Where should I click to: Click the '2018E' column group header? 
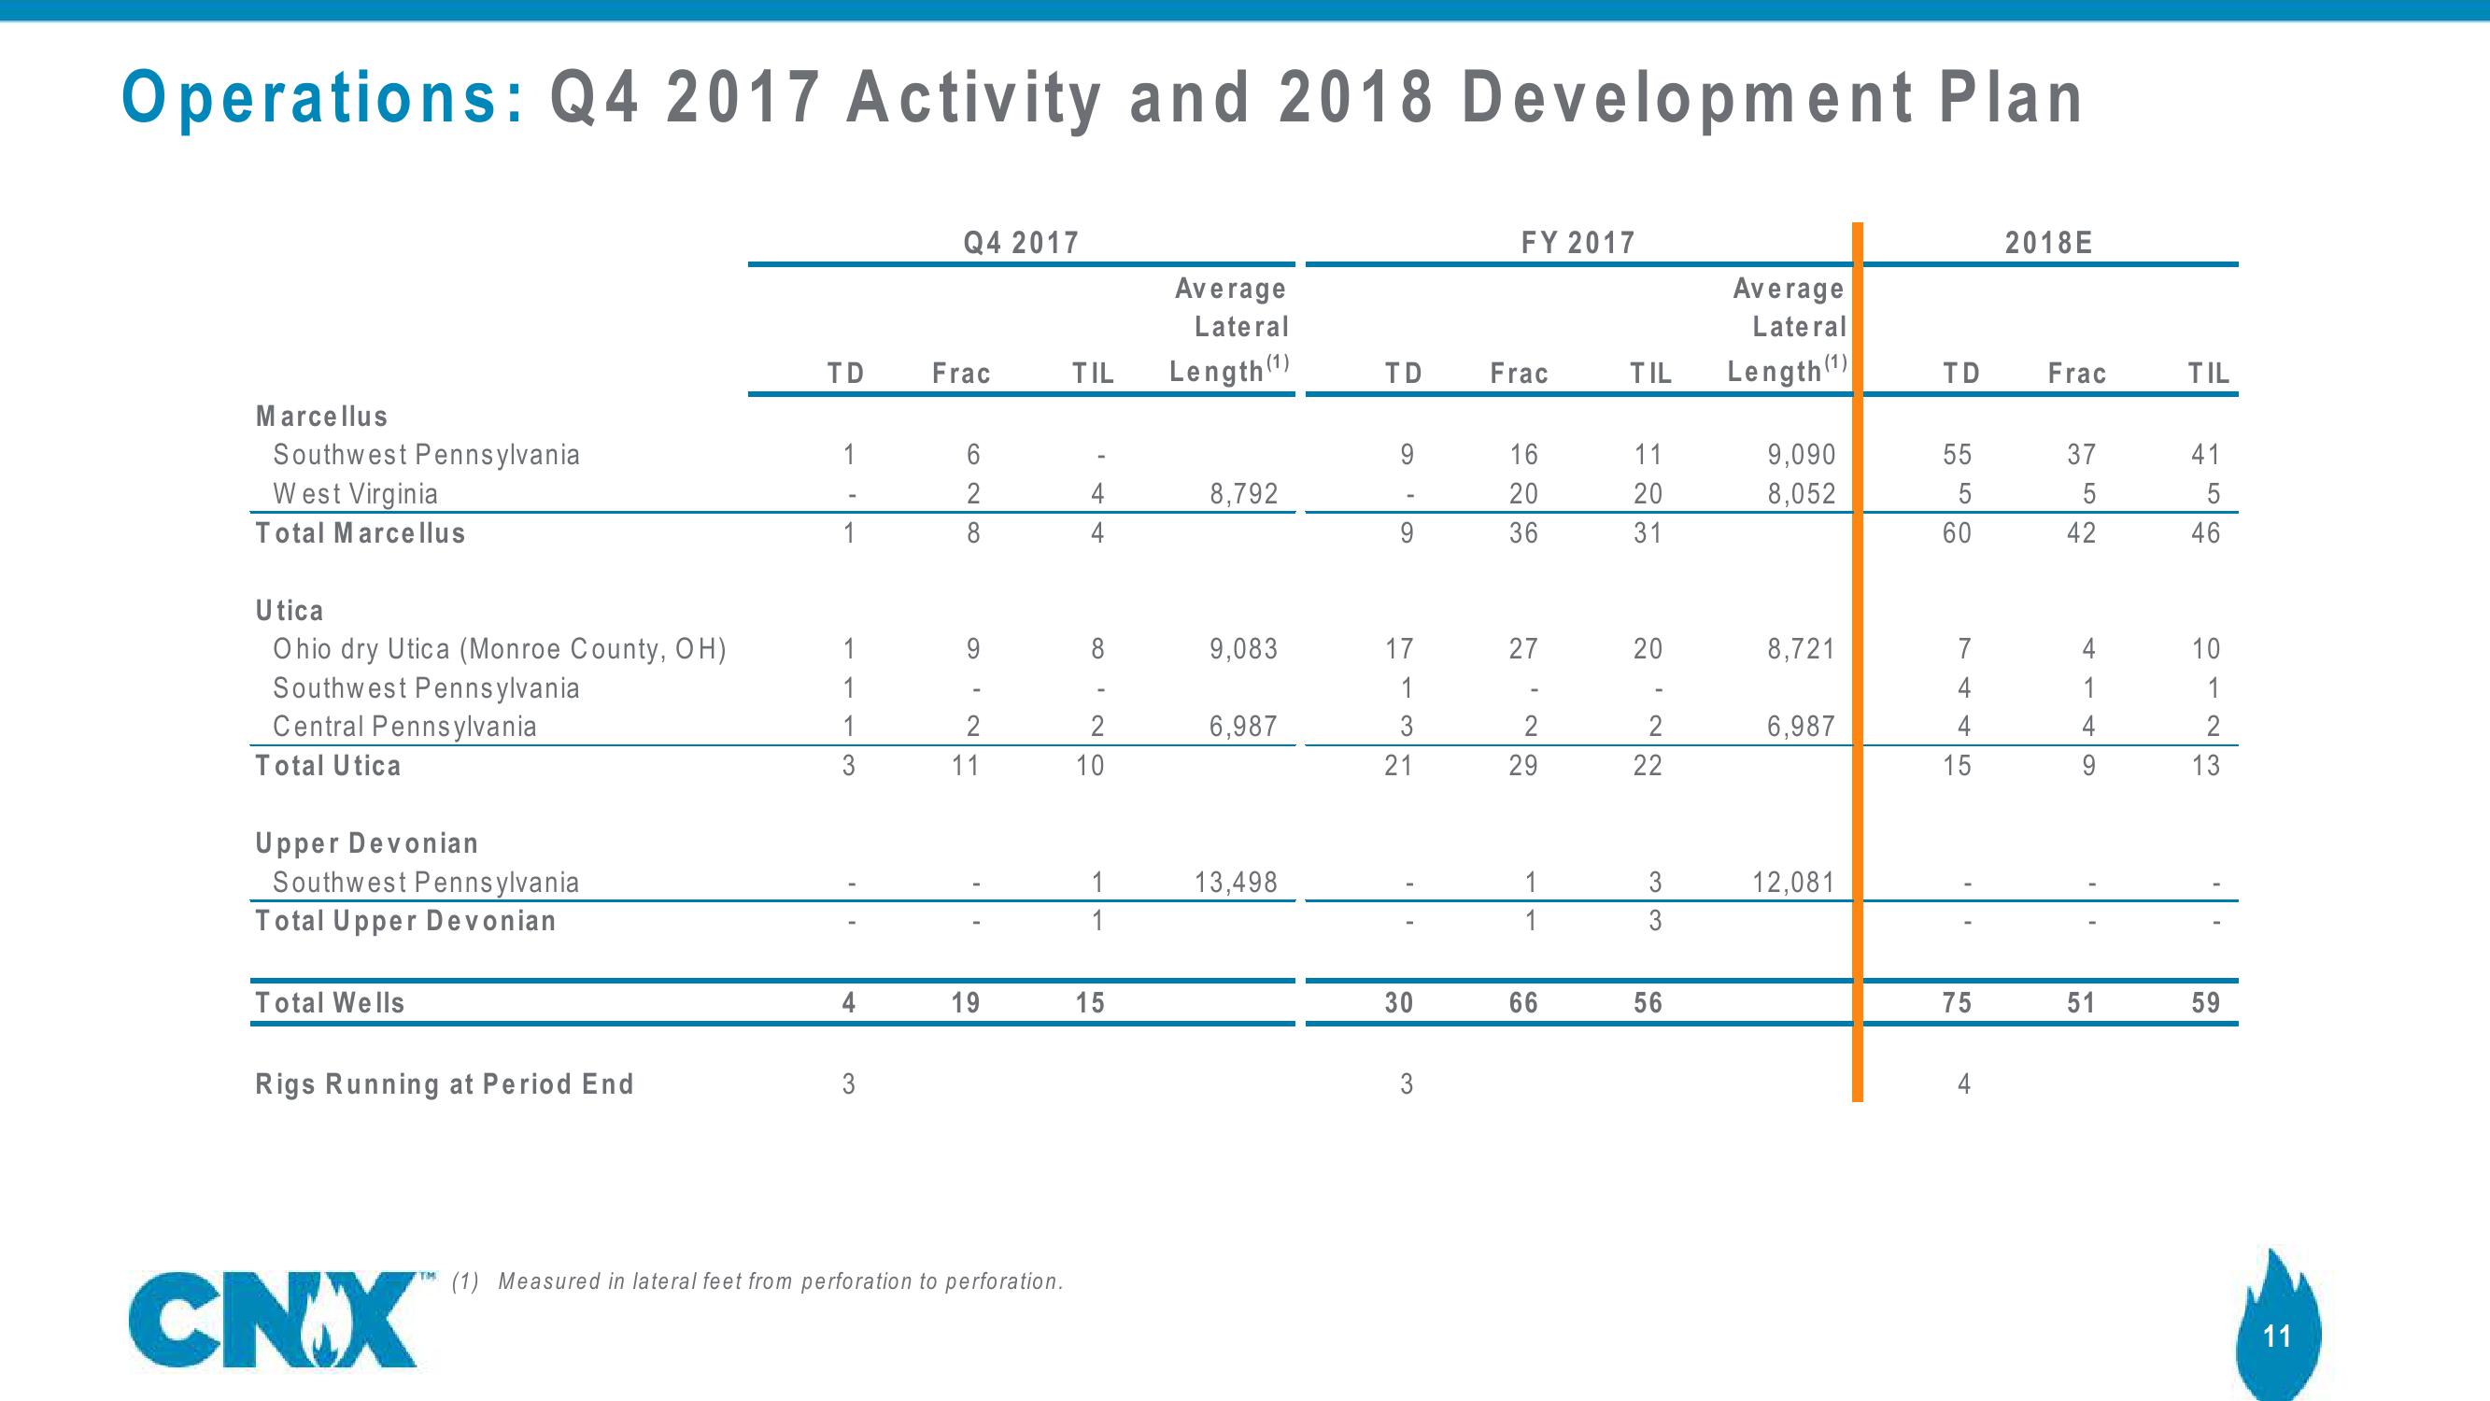click(2049, 243)
